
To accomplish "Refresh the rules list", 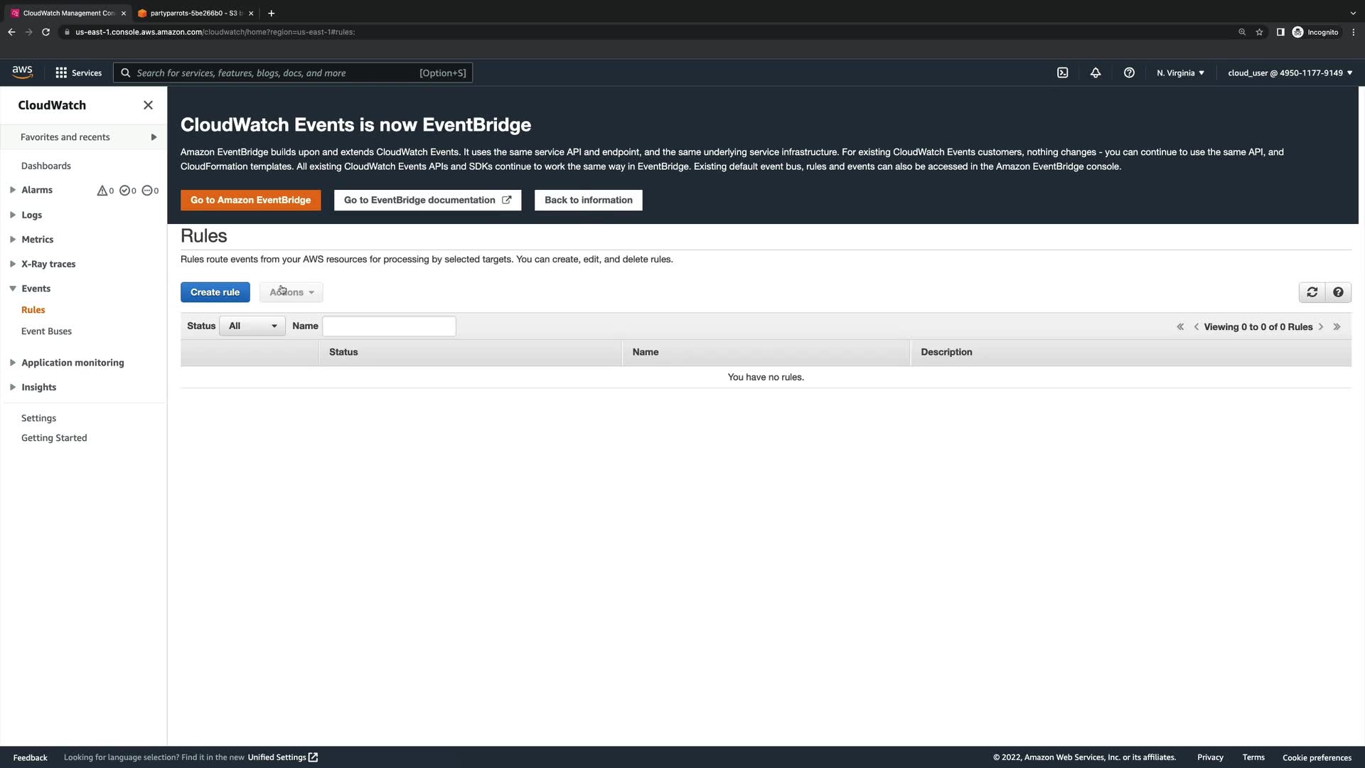I will (x=1312, y=292).
